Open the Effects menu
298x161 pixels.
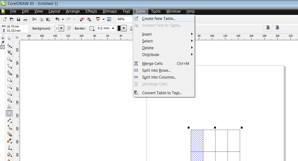click(91, 11)
